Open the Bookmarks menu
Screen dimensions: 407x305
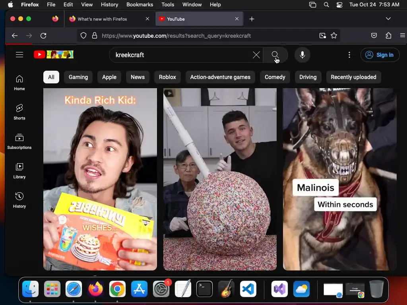point(140,4)
